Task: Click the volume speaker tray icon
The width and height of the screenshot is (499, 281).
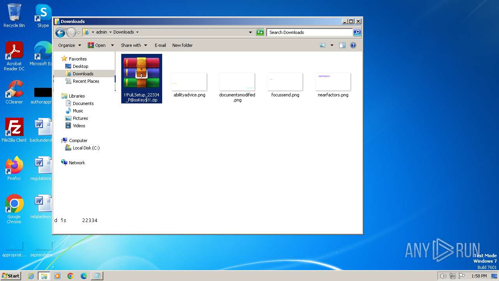Action: [x=443, y=276]
